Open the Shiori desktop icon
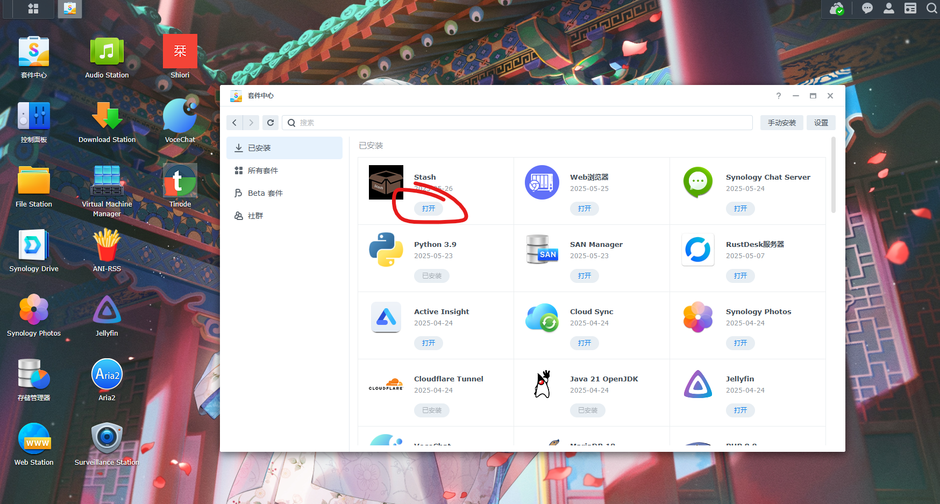This screenshot has width=940, height=504. coord(180,52)
